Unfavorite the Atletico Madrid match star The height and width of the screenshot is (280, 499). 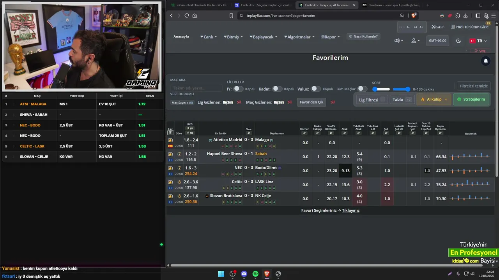170,140
